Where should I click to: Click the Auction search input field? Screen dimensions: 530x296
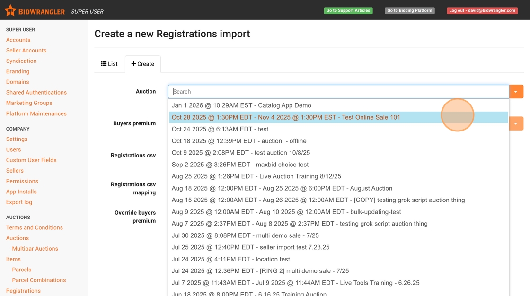338,92
